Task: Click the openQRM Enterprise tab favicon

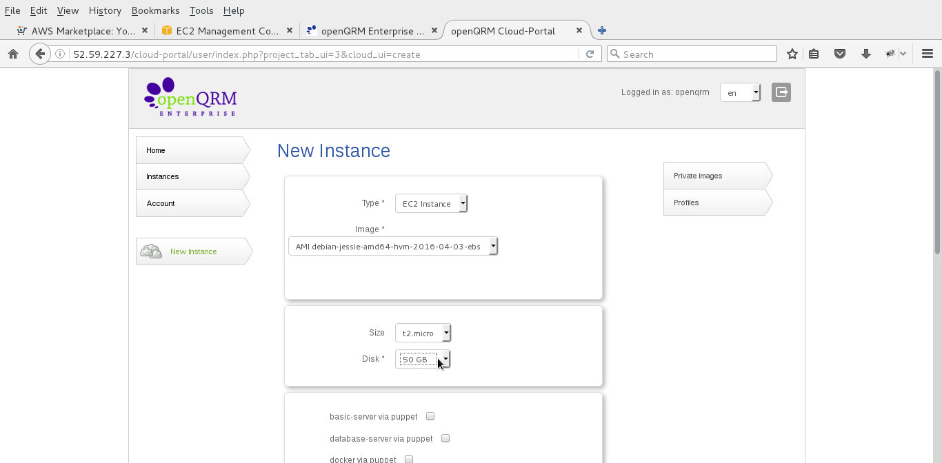Action: 311,30
